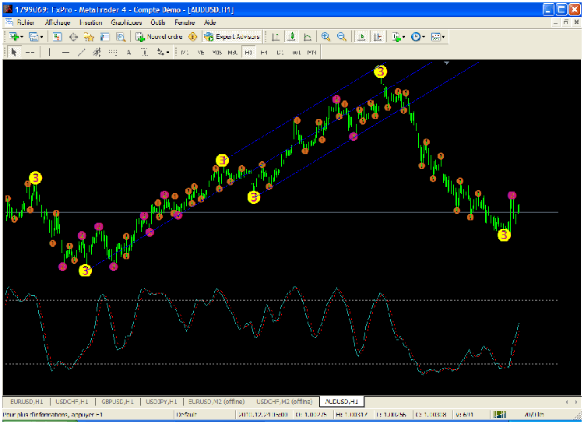Select the text label 'A' tool
Image resolution: width=584 pixels, height=422 pixels.
coord(128,53)
